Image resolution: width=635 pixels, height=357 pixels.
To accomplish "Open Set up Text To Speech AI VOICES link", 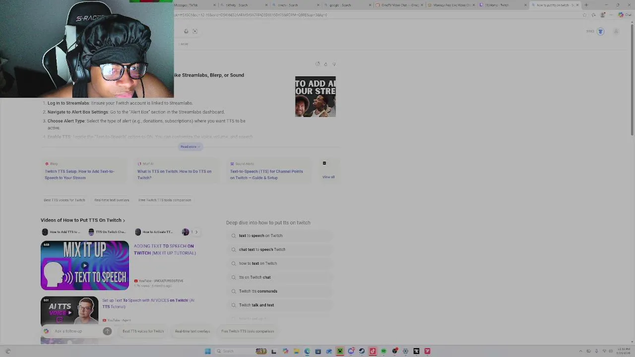I will pyautogui.click(x=148, y=303).
